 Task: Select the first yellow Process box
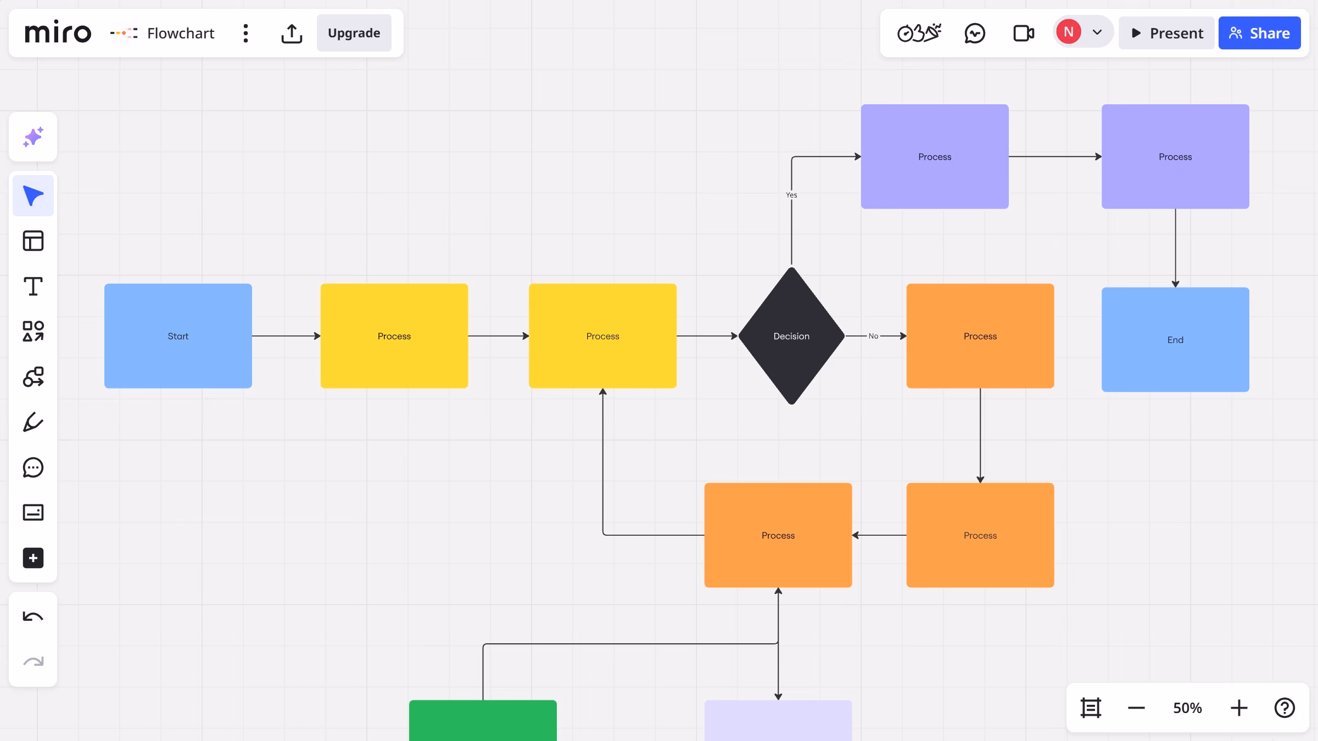coord(394,336)
